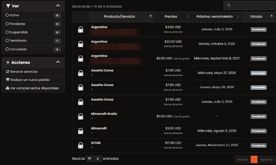Click the funnel filter icon beside Ver
This screenshot has width=276, height=165.
pyautogui.click(x=8, y=6)
